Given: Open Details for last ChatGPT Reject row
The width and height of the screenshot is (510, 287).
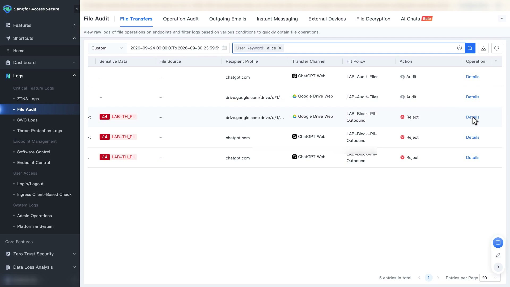Looking at the screenshot, I should [x=473, y=158].
